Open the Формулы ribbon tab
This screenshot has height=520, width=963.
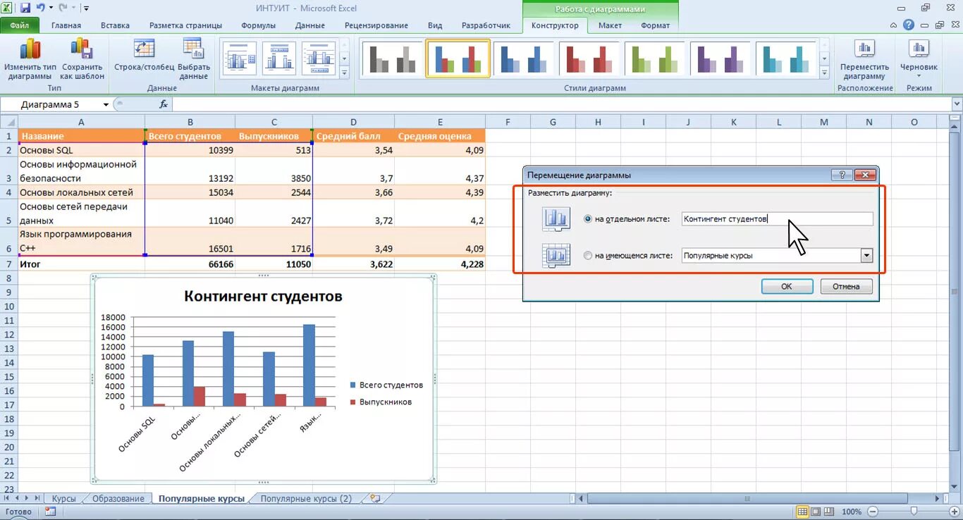coord(258,25)
